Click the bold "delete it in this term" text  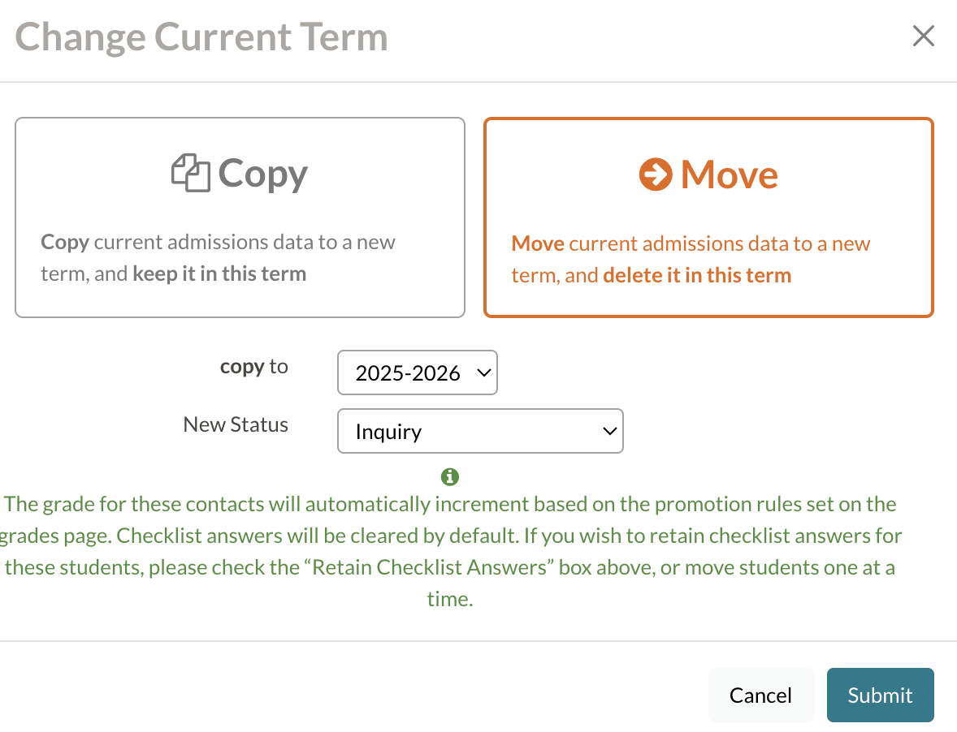[x=697, y=275]
